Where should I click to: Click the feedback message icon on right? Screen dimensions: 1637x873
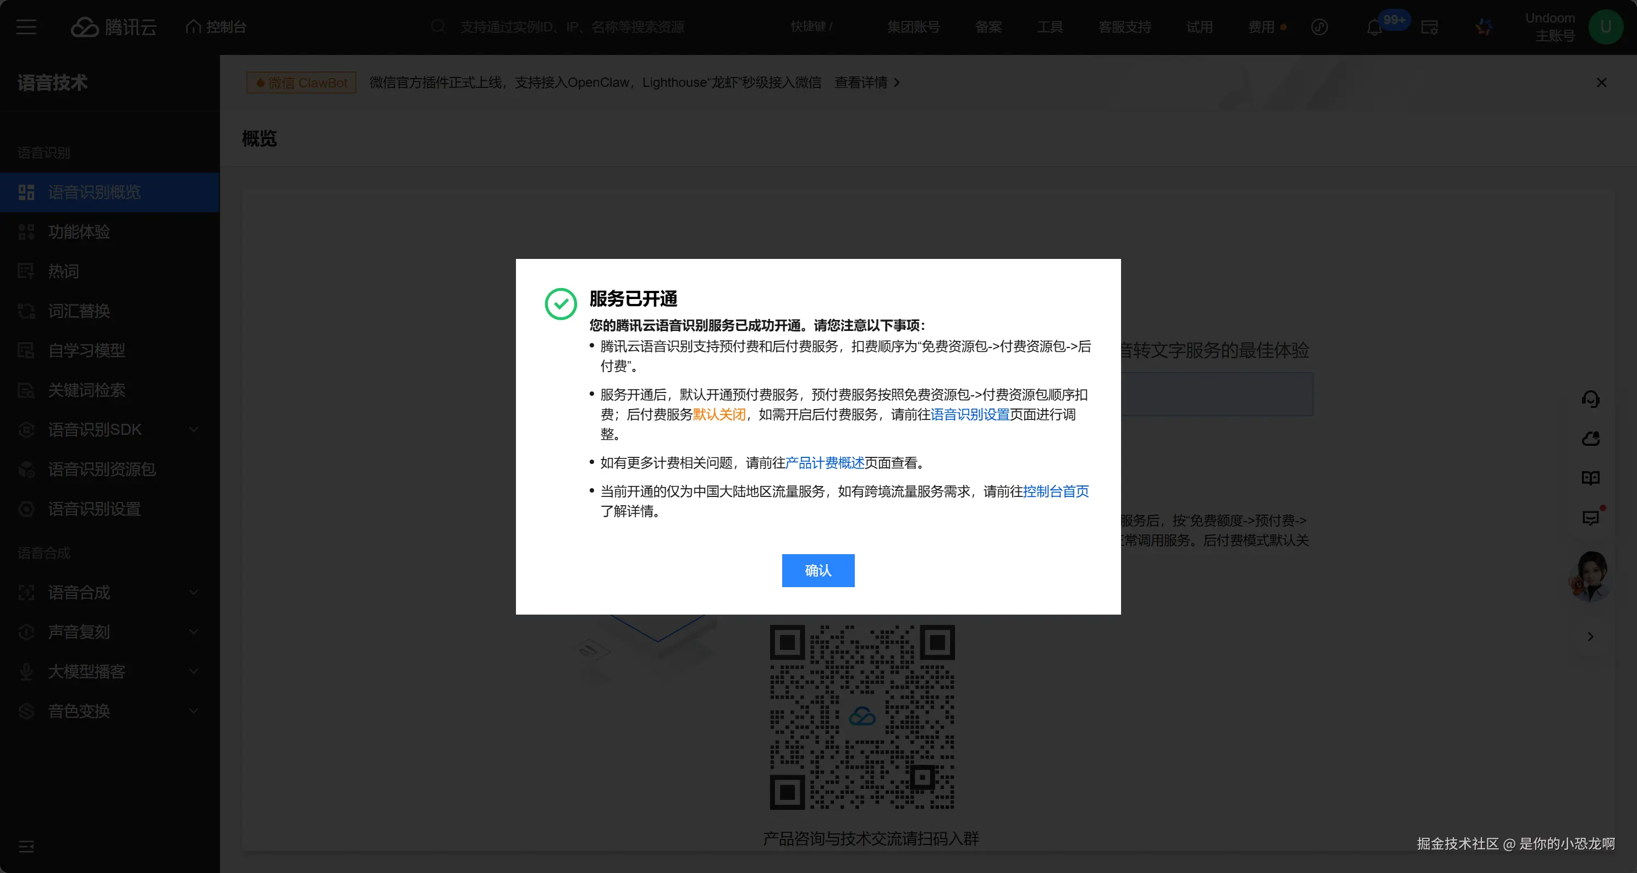pyautogui.click(x=1590, y=518)
